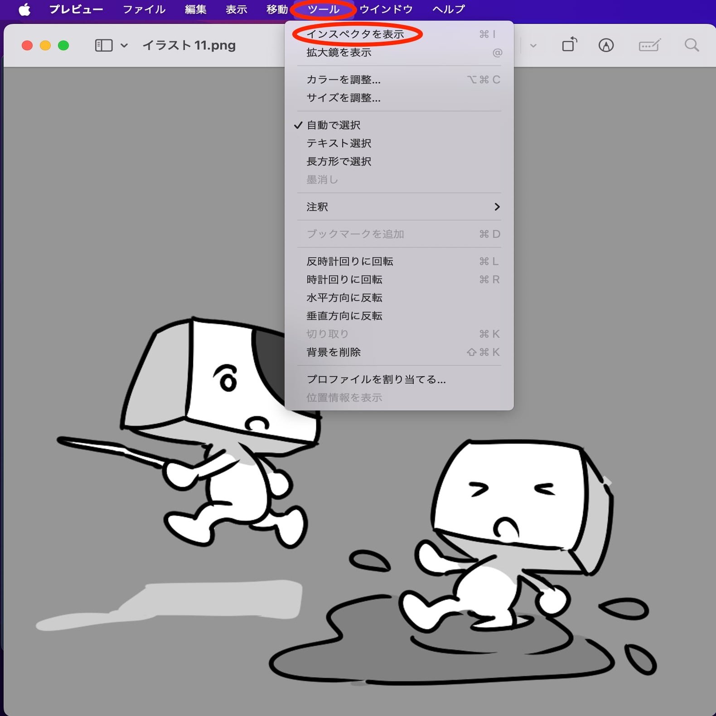
Task: Choose 反時計回りに回転
Action: (399, 261)
